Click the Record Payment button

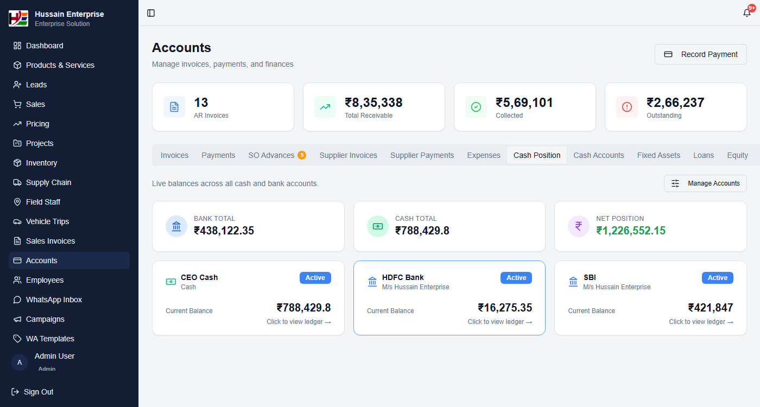701,54
